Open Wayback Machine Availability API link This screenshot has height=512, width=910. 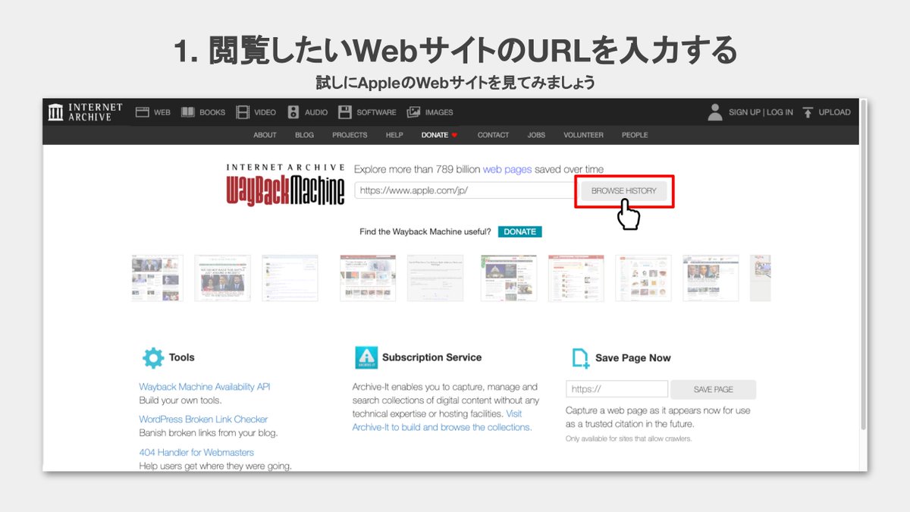click(x=205, y=387)
